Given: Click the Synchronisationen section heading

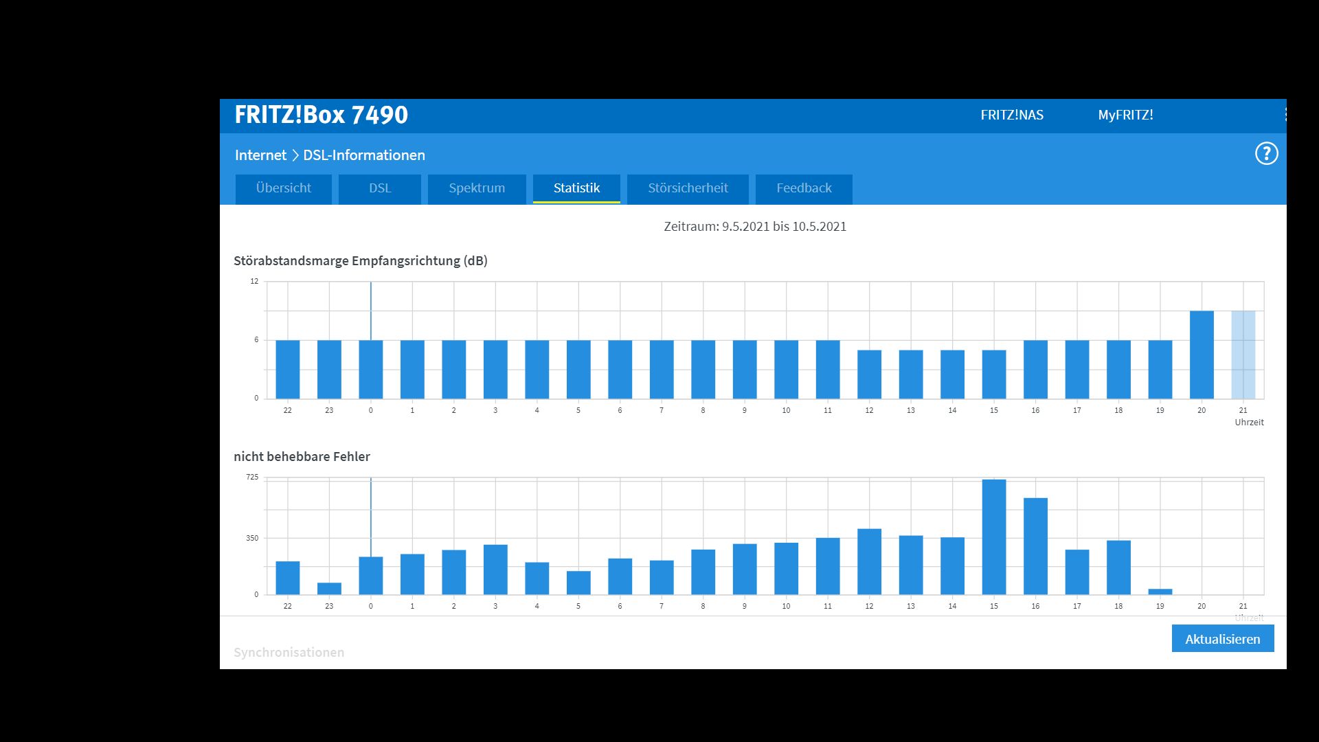Looking at the screenshot, I should [289, 652].
